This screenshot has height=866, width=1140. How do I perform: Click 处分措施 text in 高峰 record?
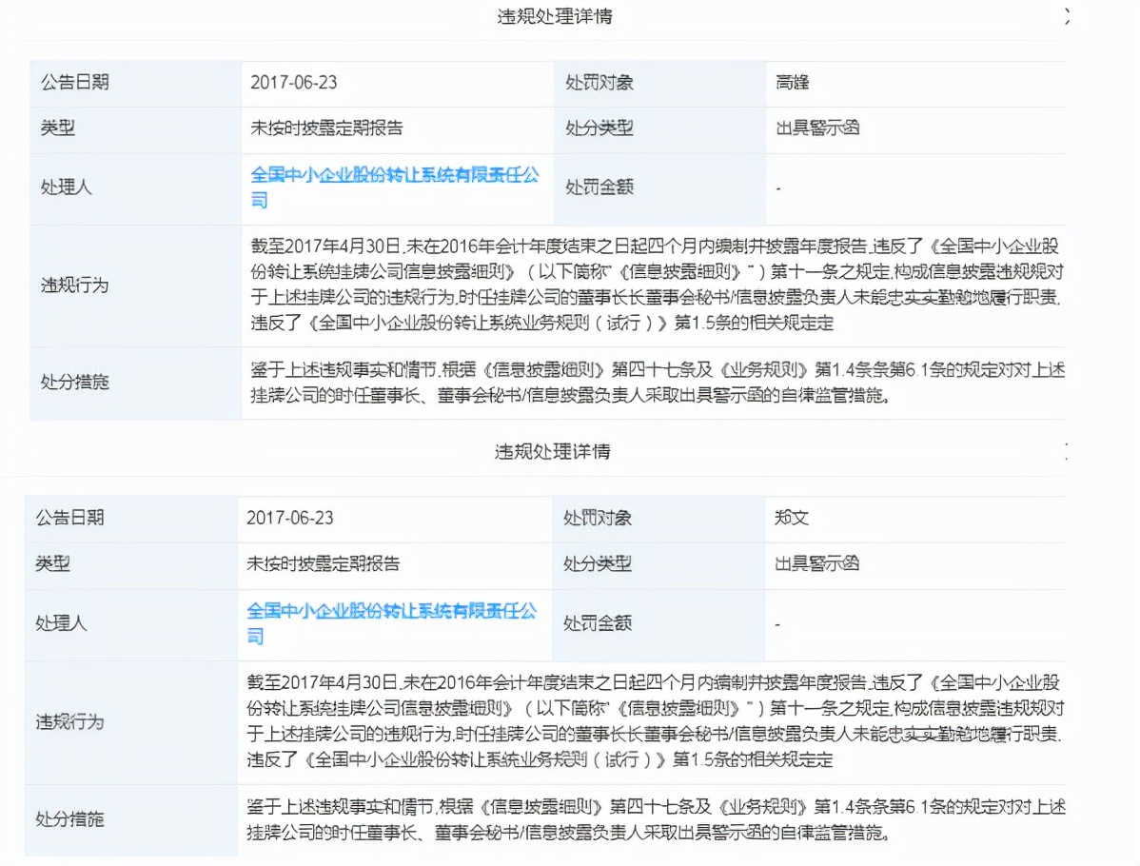coord(658,383)
